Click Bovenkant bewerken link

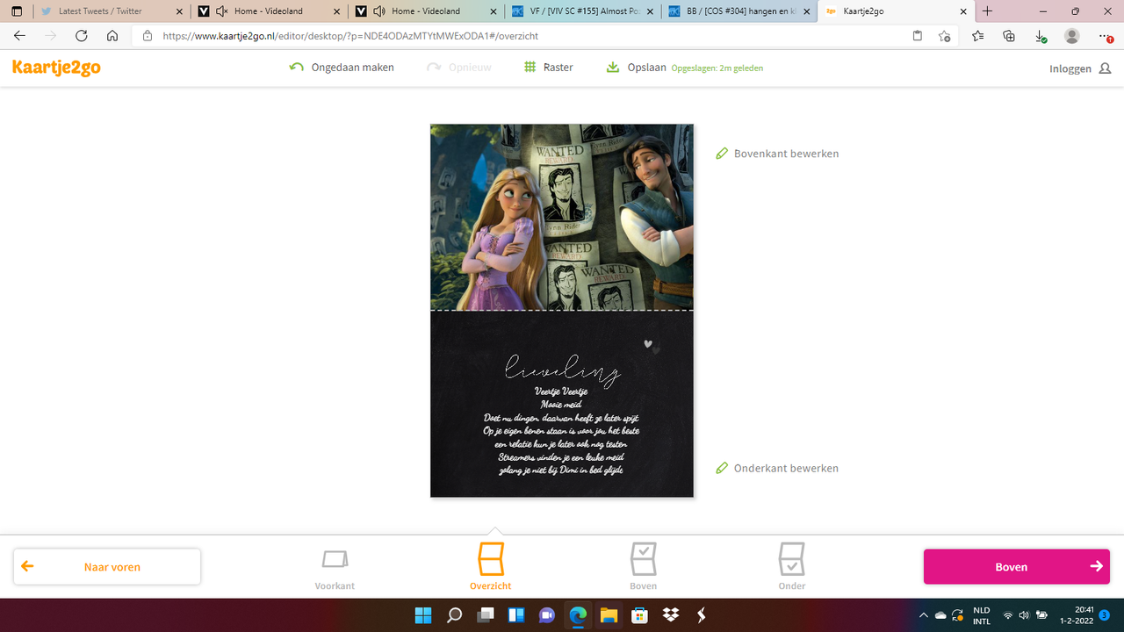click(777, 154)
